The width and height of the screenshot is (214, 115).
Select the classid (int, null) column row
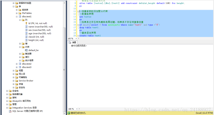pos(36,37)
